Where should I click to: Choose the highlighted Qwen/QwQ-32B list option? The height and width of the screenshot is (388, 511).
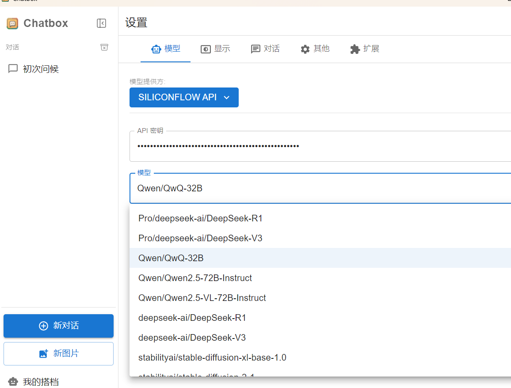320,258
